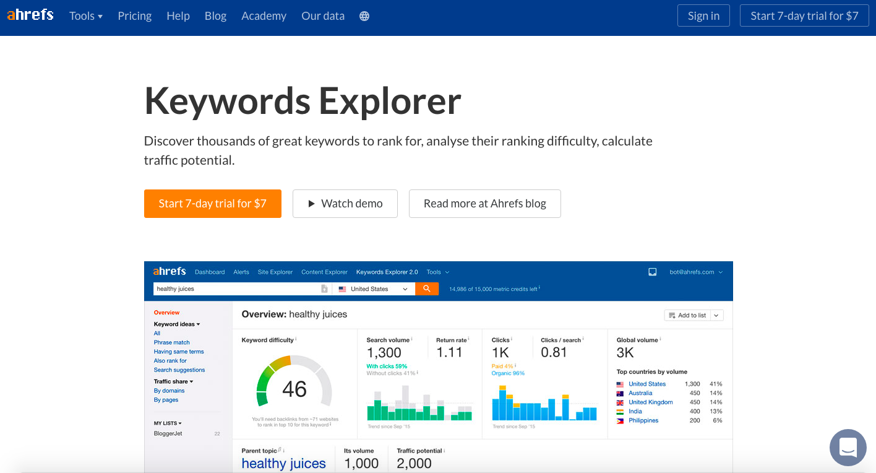Open the United States country dropdown
This screenshot has width=876, height=473.
(374, 289)
